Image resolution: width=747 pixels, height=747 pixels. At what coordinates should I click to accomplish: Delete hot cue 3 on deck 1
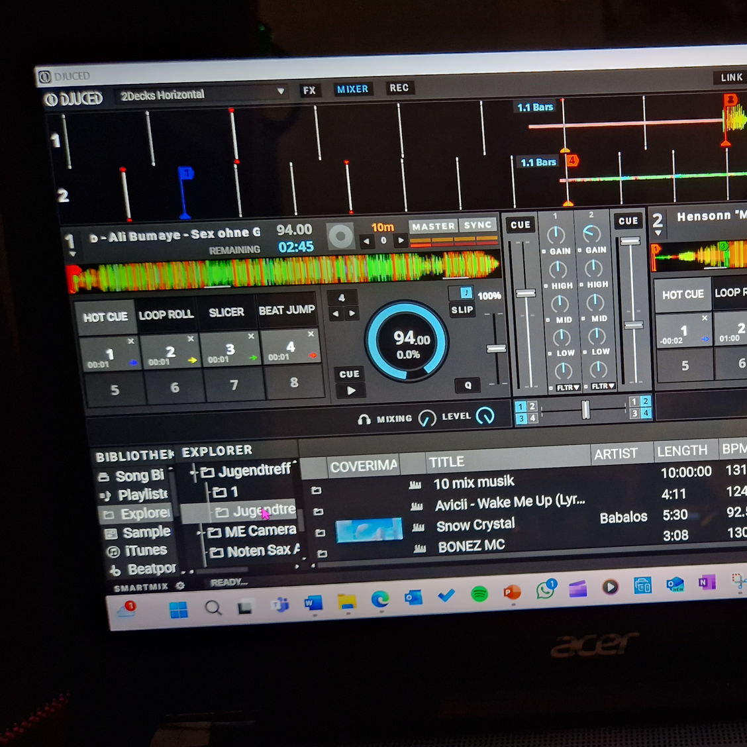tap(250, 336)
